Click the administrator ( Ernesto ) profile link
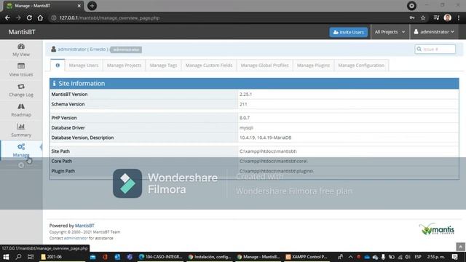The height and width of the screenshot is (262, 466). click(83, 49)
